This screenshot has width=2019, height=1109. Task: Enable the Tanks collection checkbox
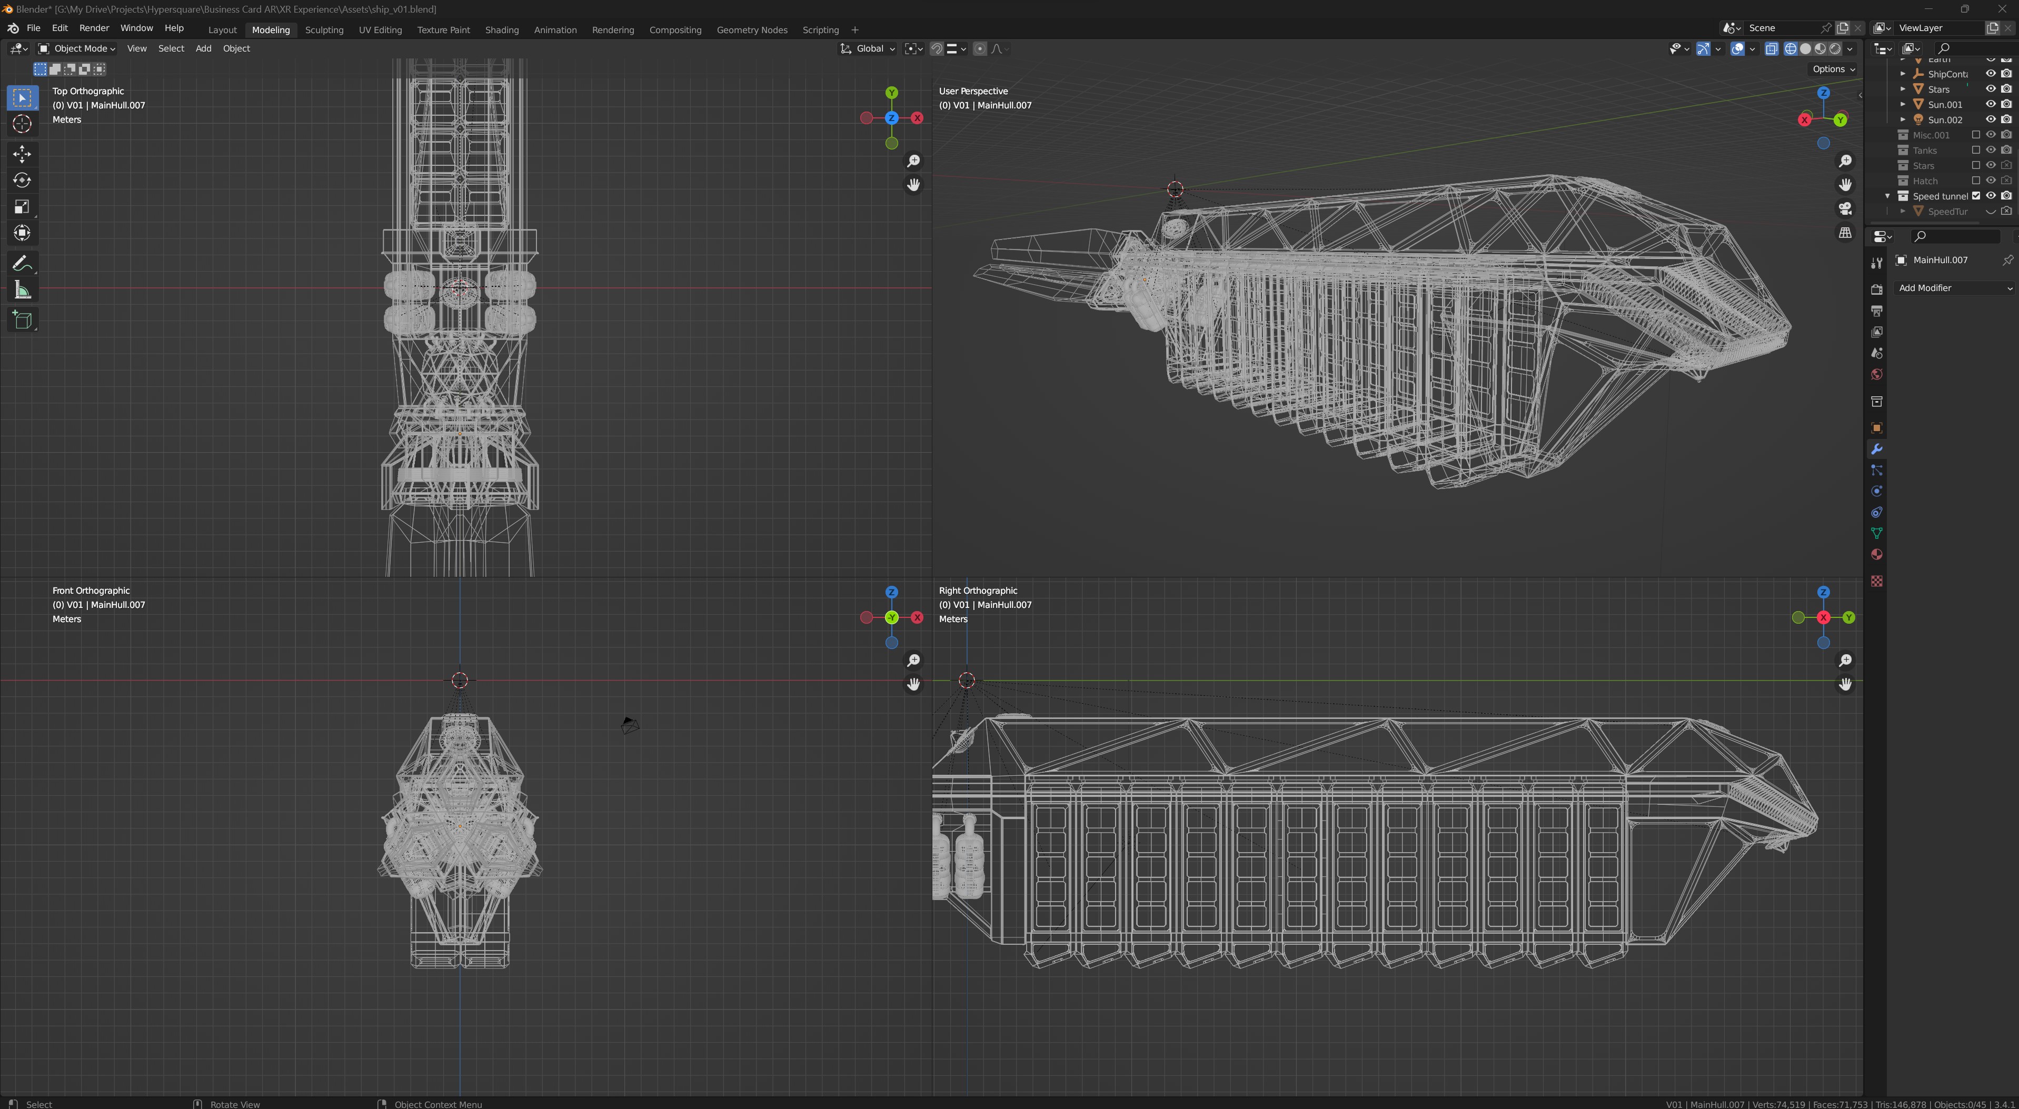coord(1976,149)
